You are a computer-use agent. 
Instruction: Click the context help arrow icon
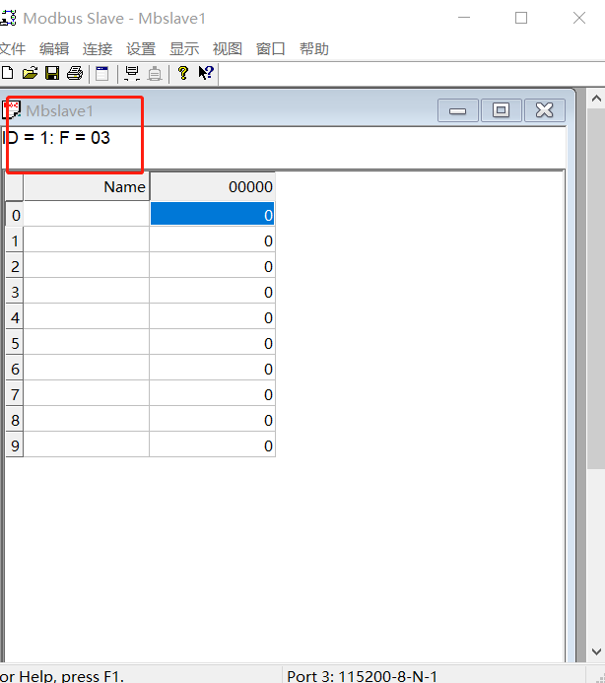coord(205,73)
